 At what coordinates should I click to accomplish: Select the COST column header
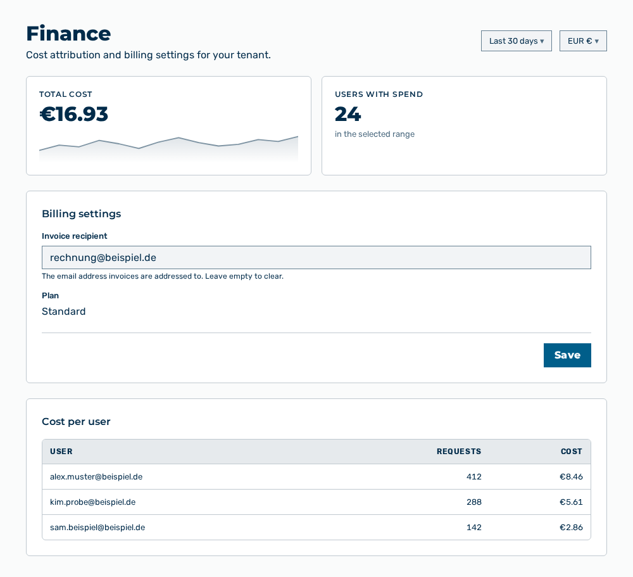(571, 452)
